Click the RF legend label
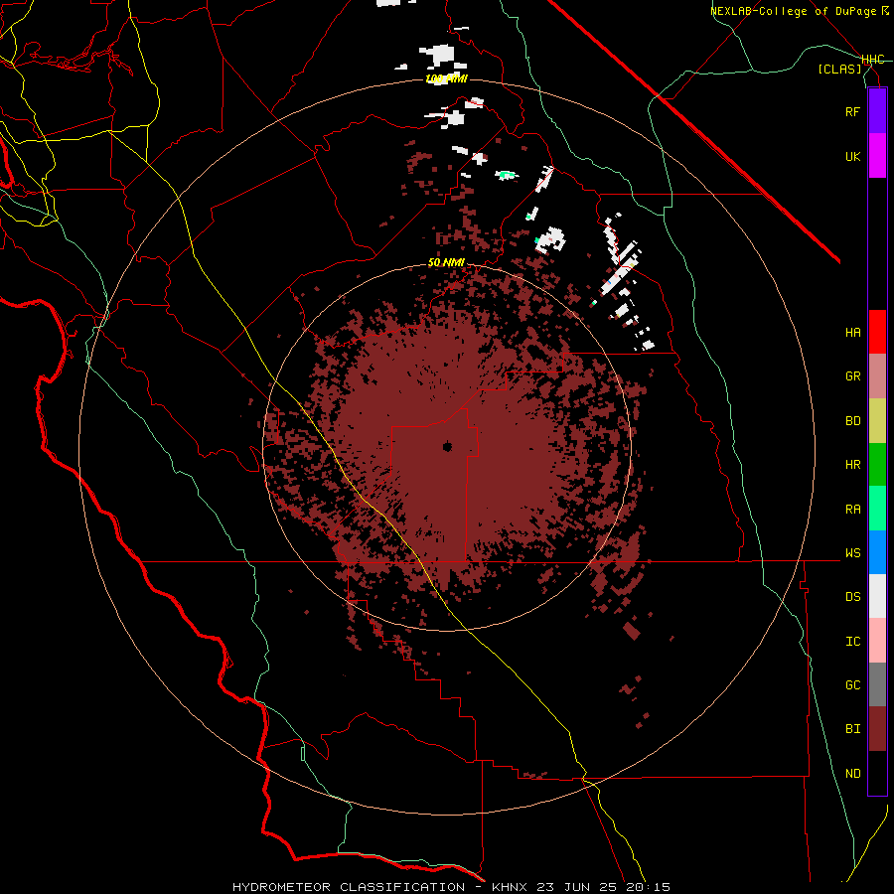894x894 pixels. 852,111
